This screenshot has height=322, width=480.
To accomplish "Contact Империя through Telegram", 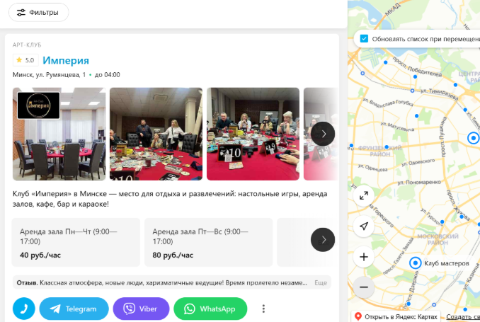I will pyautogui.click(x=74, y=309).
